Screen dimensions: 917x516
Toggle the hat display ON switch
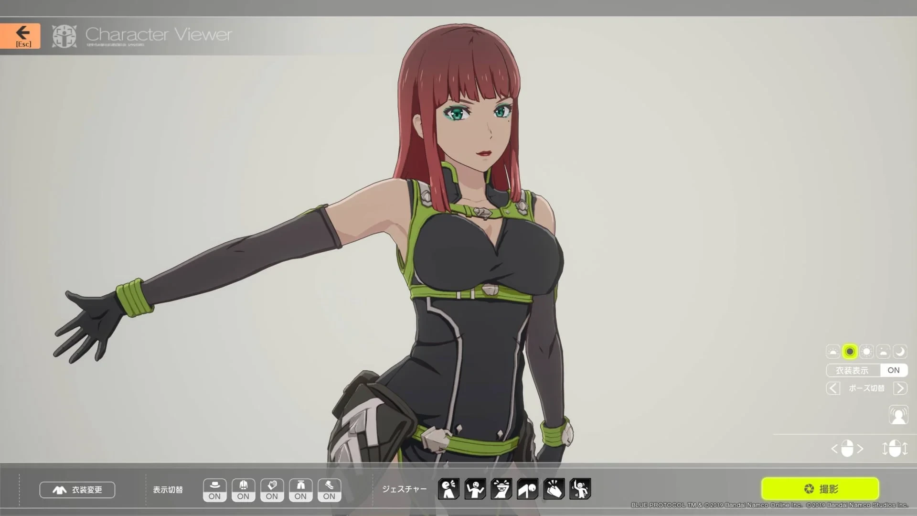(x=214, y=490)
